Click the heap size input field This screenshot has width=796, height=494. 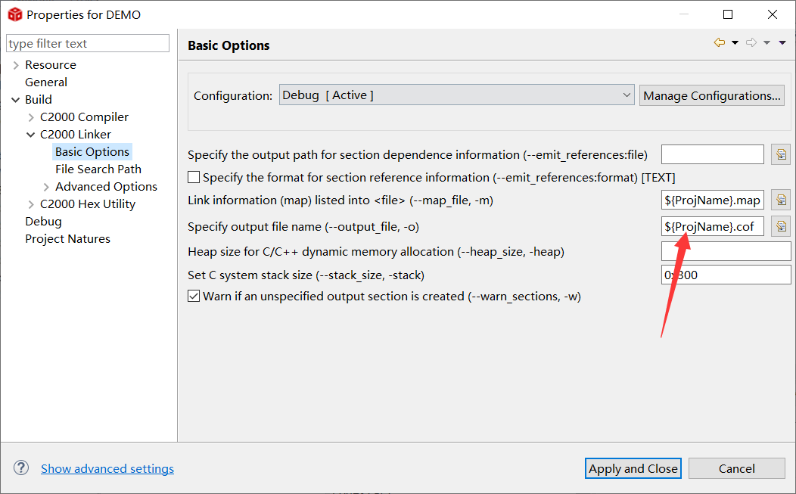pos(726,251)
